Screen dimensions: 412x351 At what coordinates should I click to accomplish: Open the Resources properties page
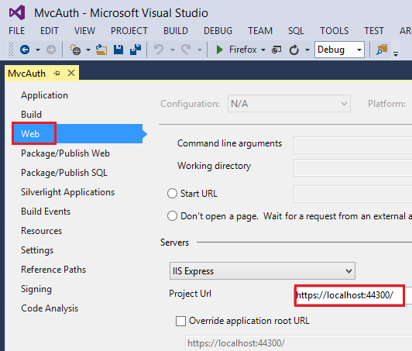coord(42,231)
